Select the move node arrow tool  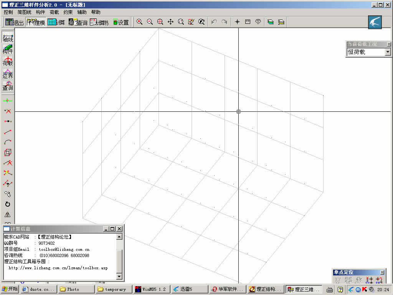8,121
